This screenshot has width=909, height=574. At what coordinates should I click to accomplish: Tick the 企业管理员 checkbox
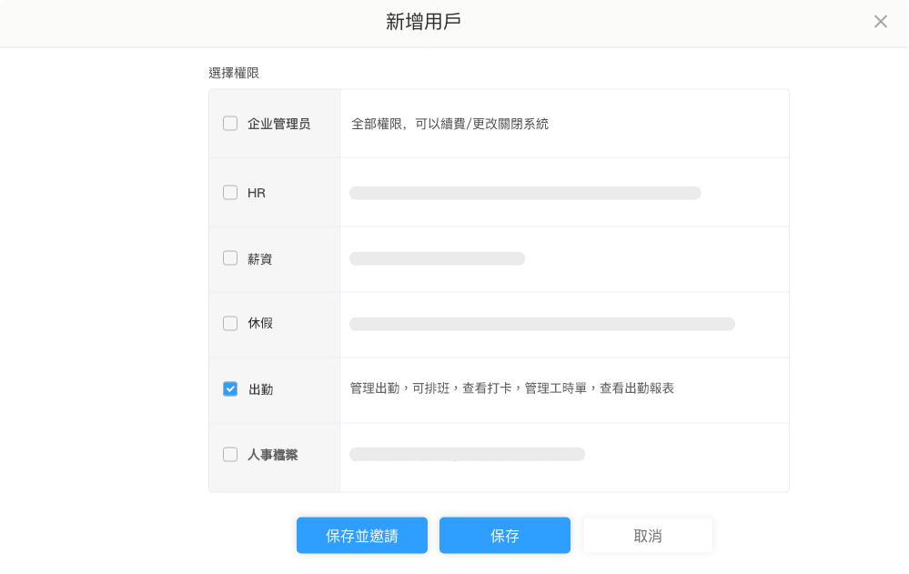(x=230, y=124)
